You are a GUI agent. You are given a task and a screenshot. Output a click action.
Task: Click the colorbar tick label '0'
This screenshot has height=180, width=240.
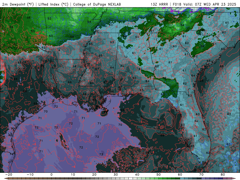(x=51, y=175)
